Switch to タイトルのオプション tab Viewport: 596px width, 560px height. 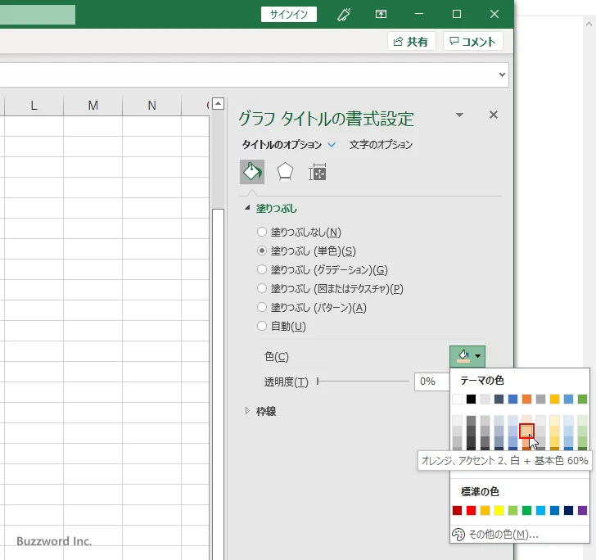(x=282, y=145)
